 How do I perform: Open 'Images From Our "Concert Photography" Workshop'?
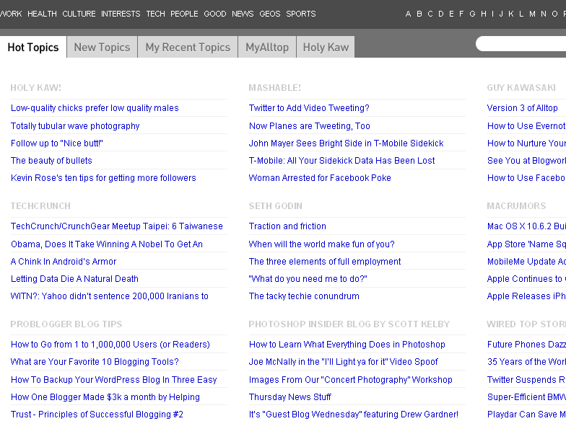pos(351,379)
